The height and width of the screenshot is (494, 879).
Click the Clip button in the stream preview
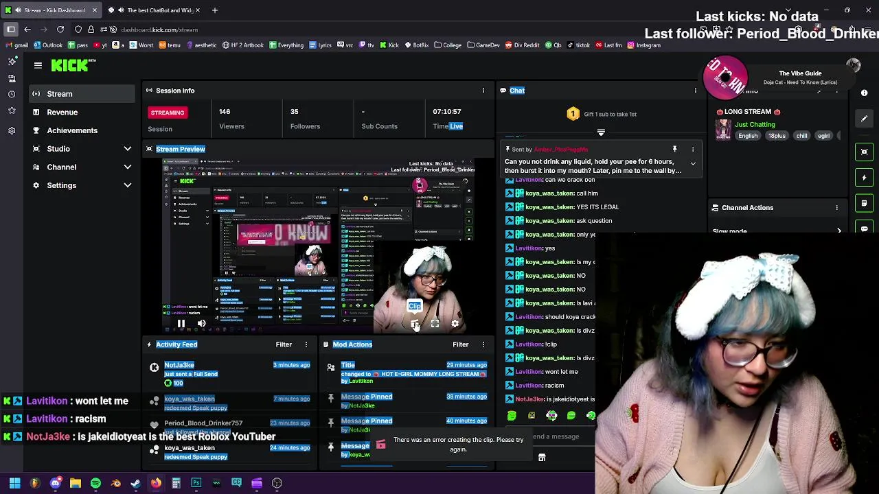click(x=415, y=324)
